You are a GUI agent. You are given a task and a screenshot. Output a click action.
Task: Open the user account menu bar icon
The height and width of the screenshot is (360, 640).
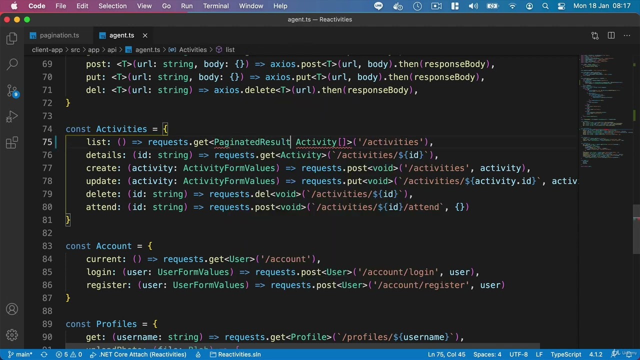click(x=529, y=6)
